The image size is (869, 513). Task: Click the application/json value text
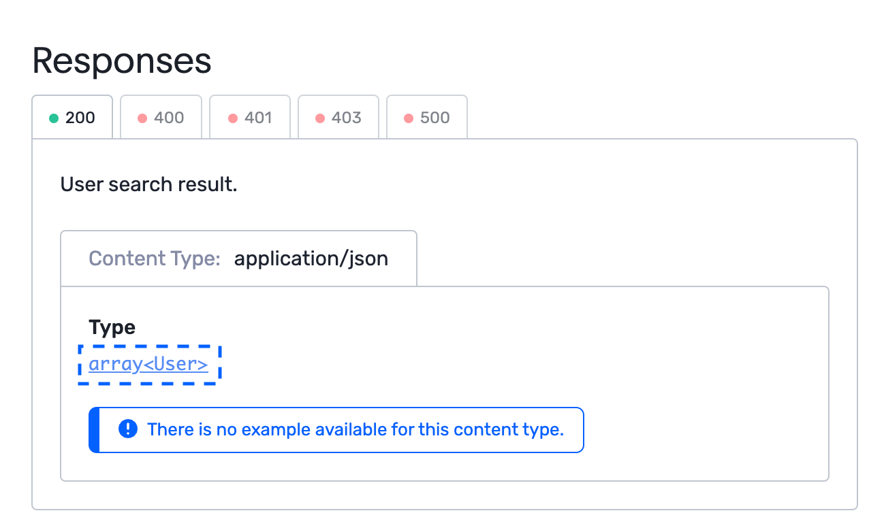[311, 259]
